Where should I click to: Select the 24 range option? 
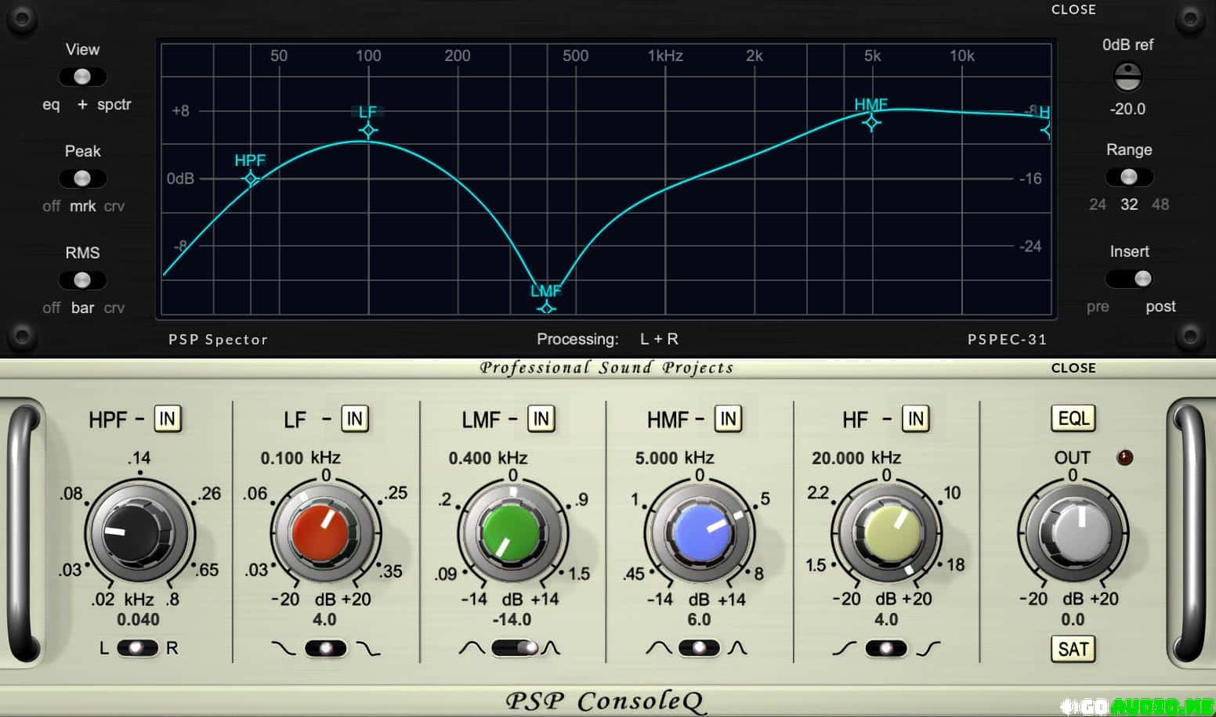click(1098, 204)
